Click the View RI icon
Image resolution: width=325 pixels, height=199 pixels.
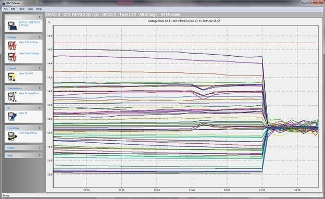pyautogui.click(x=12, y=116)
